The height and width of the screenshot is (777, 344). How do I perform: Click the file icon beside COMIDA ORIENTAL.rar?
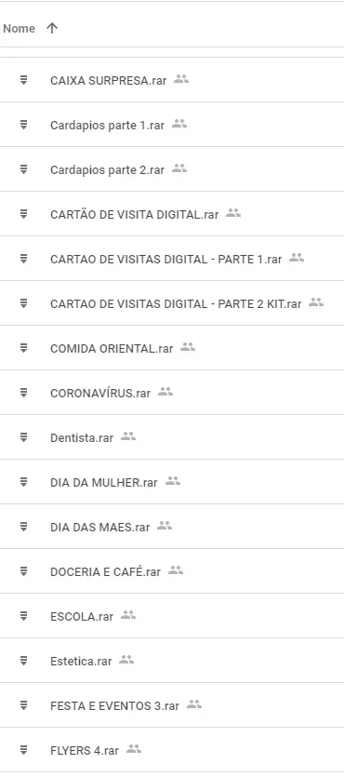[23, 347]
